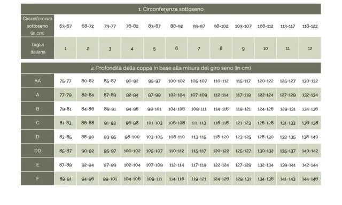Click the 120-122 cell in DD row
This screenshot has width=342, height=205.
pos(221,151)
